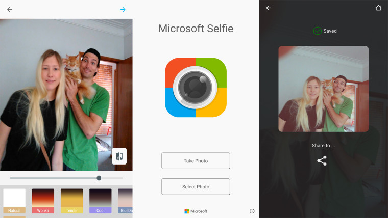Toggle the before/after compare icon
The width and height of the screenshot is (388, 218).
119,156
